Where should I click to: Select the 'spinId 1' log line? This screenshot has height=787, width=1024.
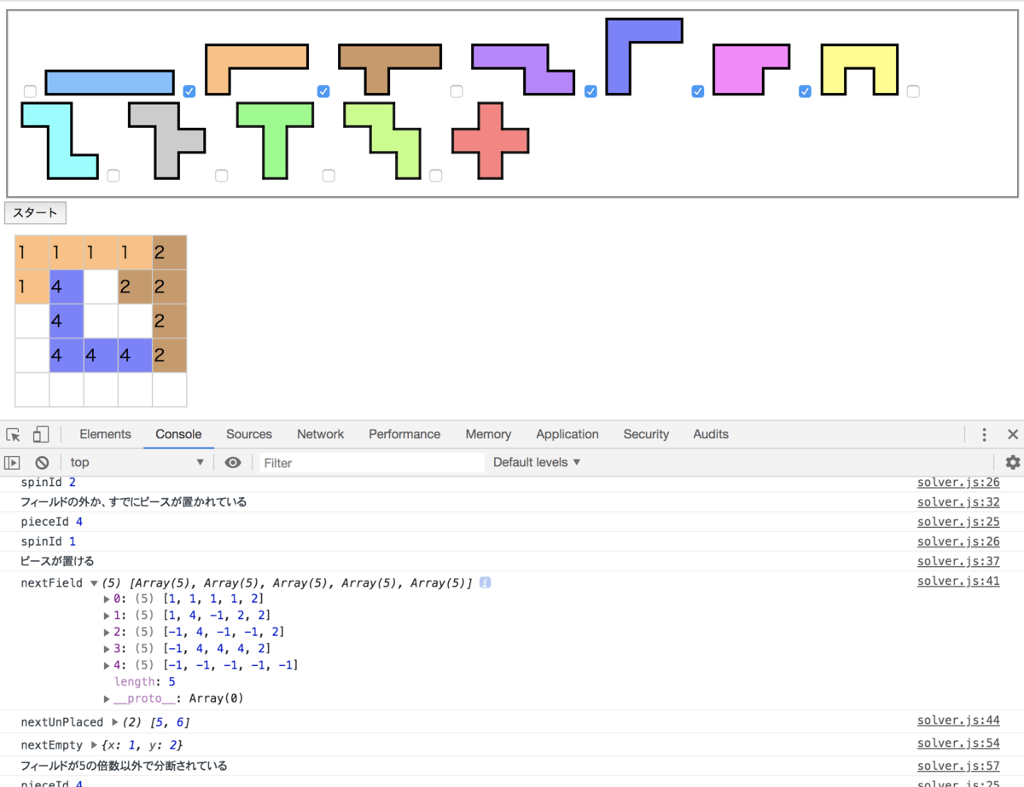click(x=48, y=541)
